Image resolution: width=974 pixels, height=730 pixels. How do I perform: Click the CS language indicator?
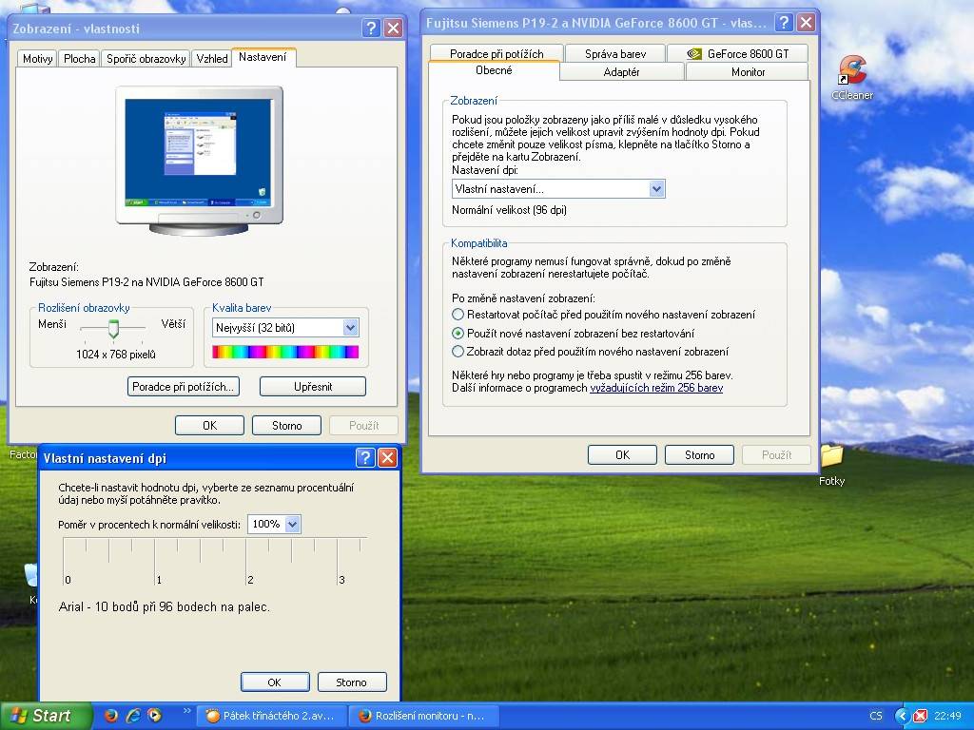coord(876,716)
